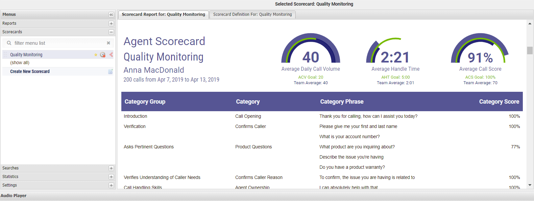Click the Average Call Score gauge

click(480, 49)
